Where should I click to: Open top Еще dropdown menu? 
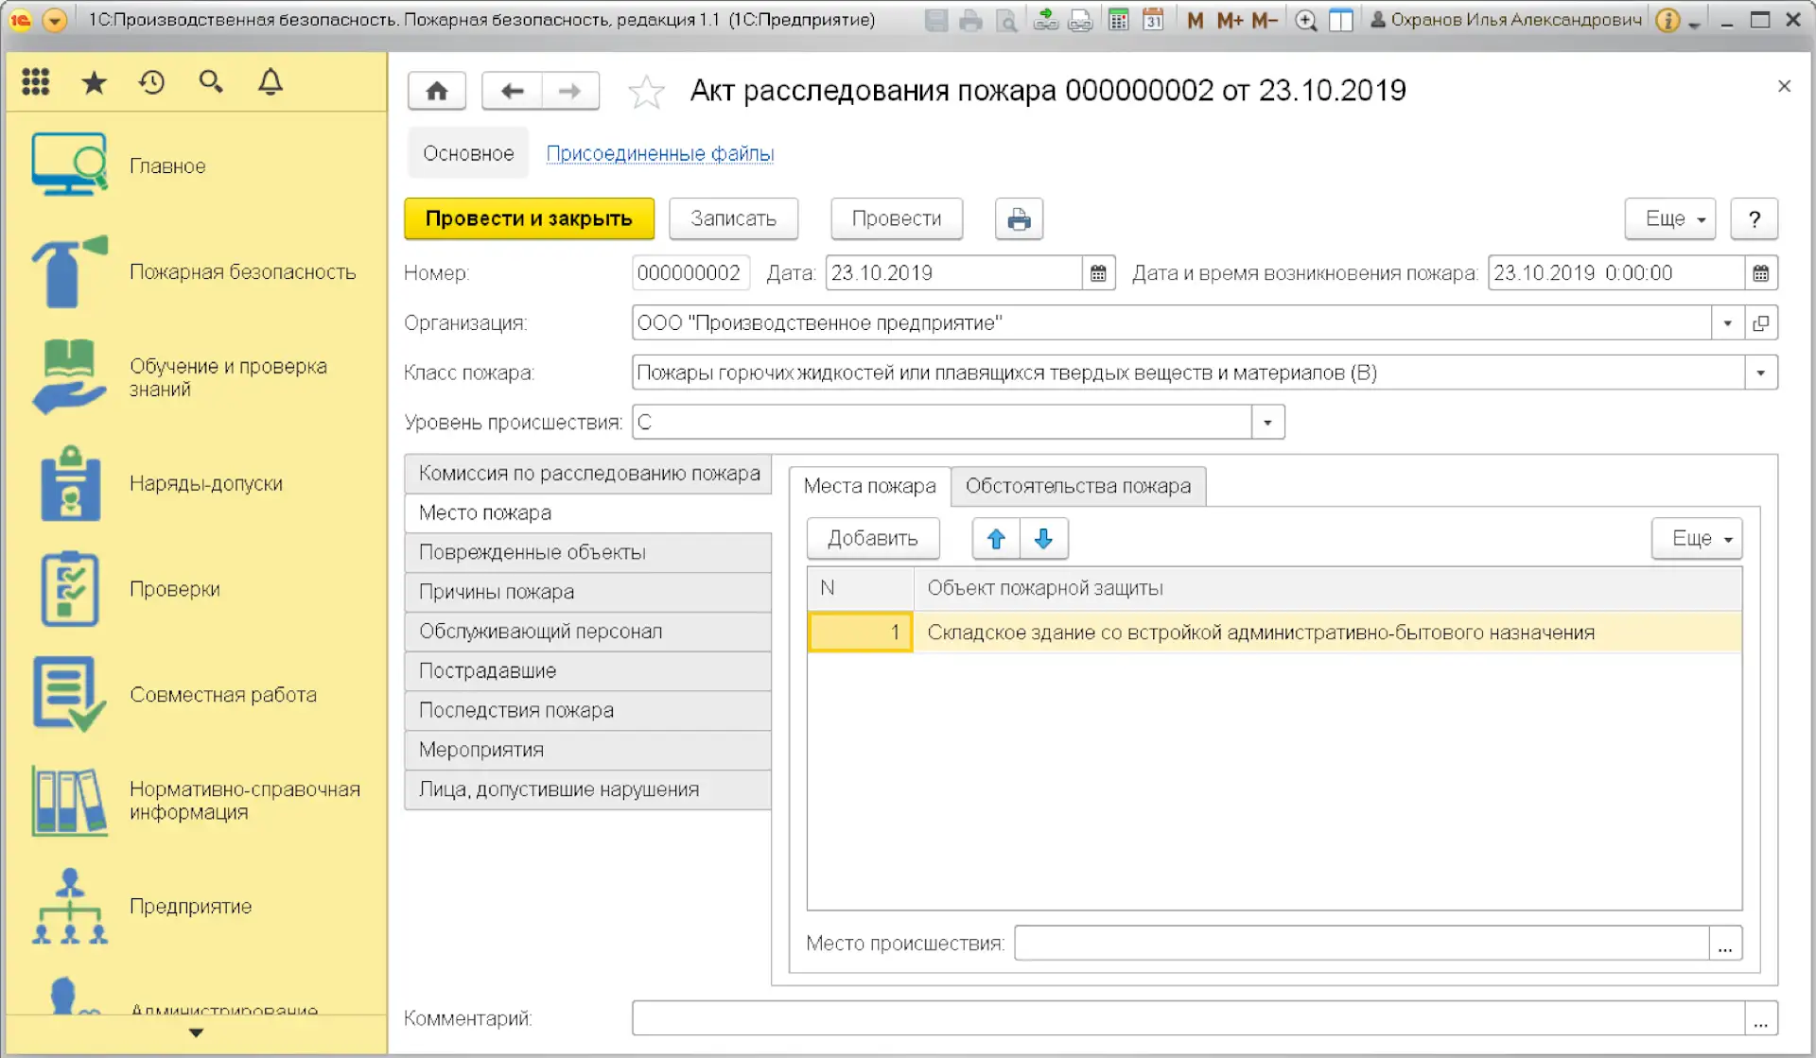tap(1669, 219)
